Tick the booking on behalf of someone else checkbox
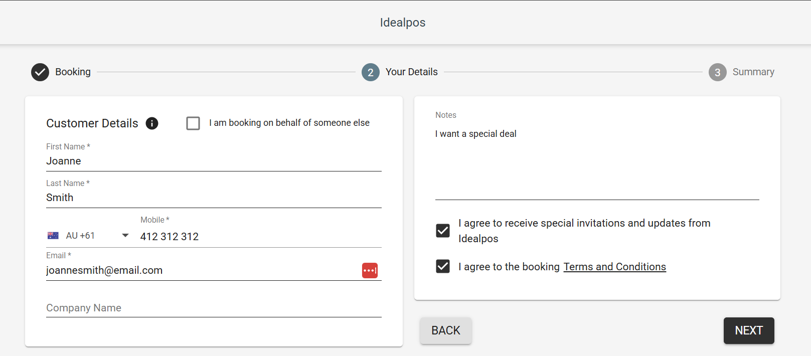The height and width of the screenshot is (356, 811). pyautogui.click(x=193, y=123)
